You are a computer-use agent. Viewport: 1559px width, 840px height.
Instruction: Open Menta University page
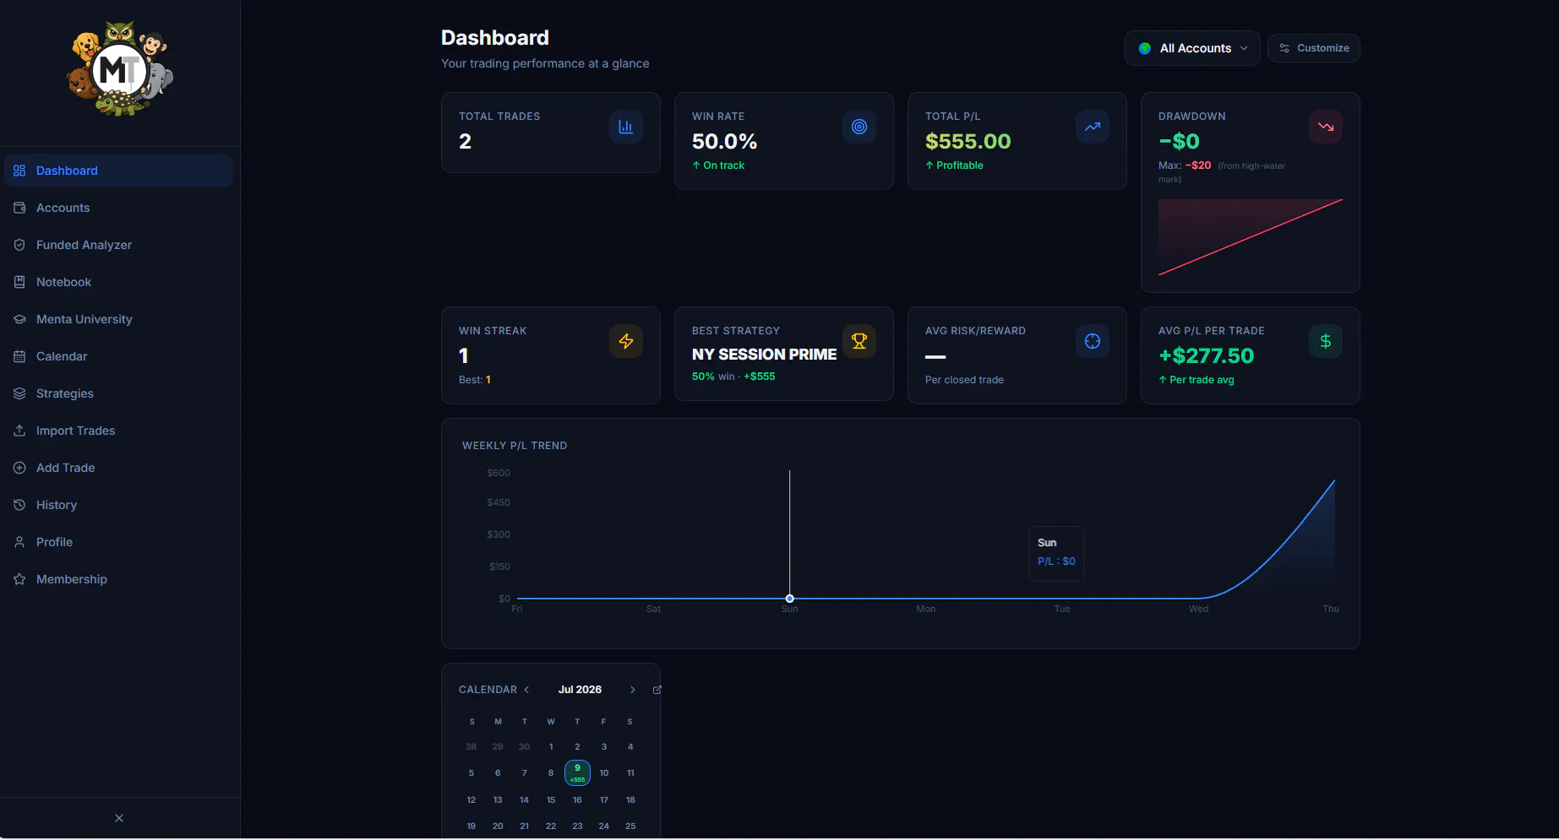[118, 319]
